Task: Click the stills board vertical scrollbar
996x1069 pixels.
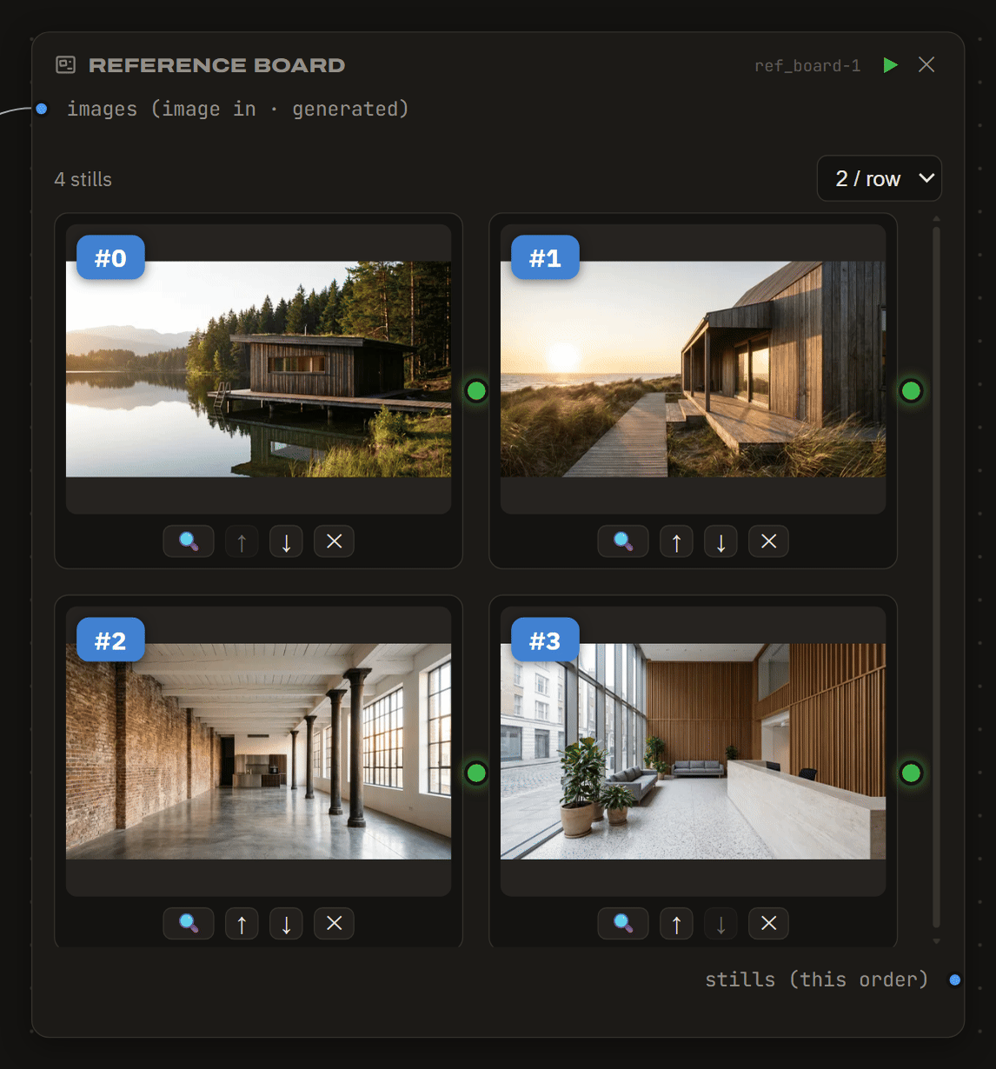Action: tap(936, 578)
